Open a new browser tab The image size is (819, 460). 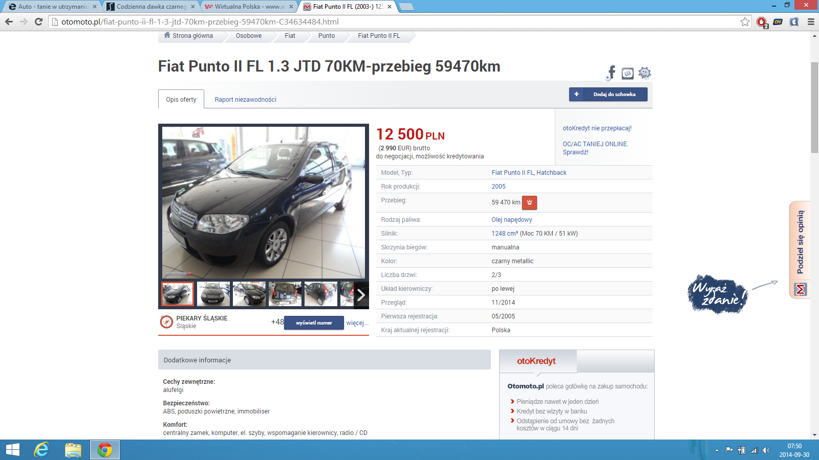click(x=406, y=7)
